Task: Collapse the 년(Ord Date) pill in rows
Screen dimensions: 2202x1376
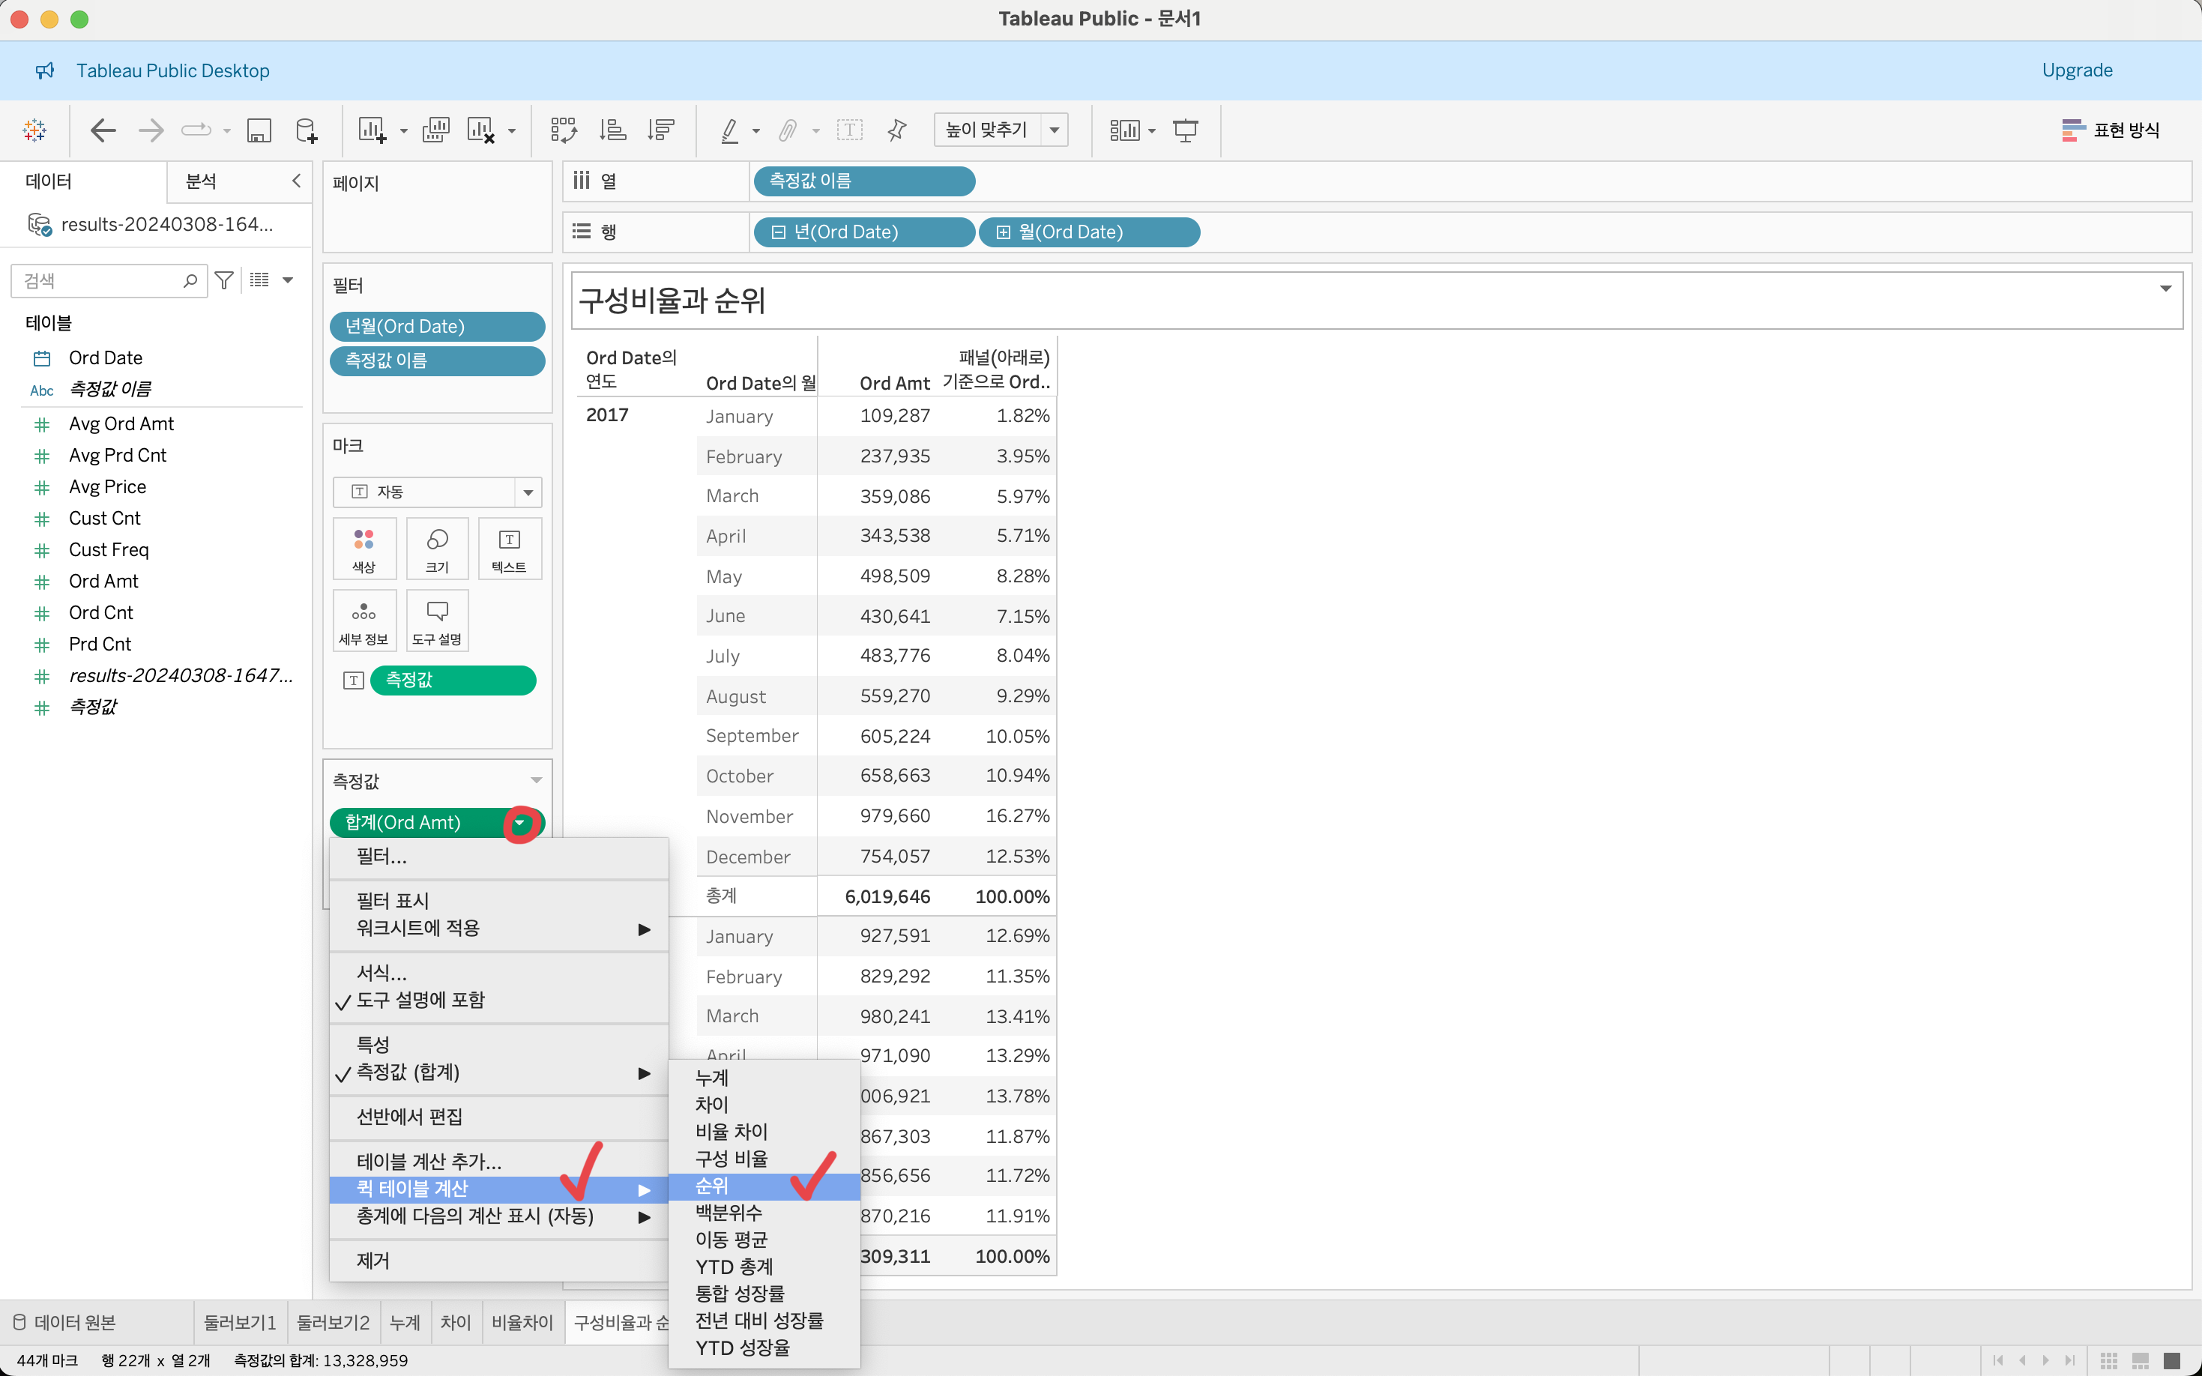Action: tap(779, 232)
